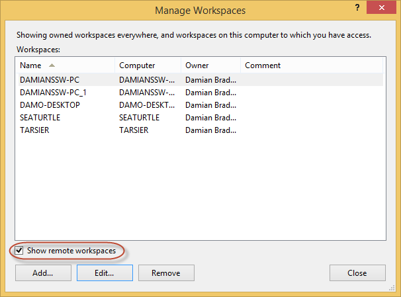The image size is (401, 297).
Task: Close the Manage Workspaces dialog with X
Action: [381, 7]
